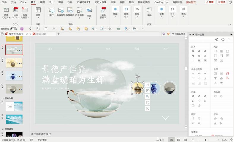Screen dimensions: 234x142
Task: Click the 批注 comment icon in ribbon
Action: 149,10
